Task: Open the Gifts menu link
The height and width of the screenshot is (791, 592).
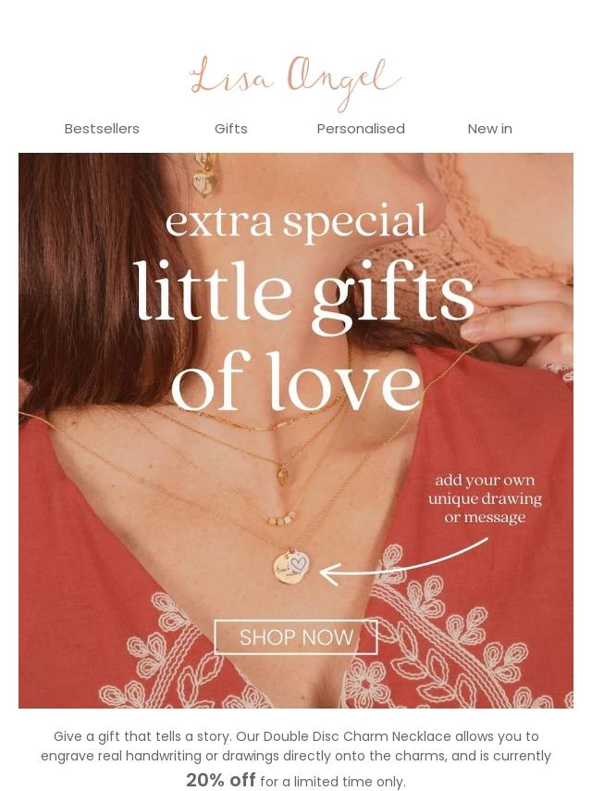Action: coord(230,129)
